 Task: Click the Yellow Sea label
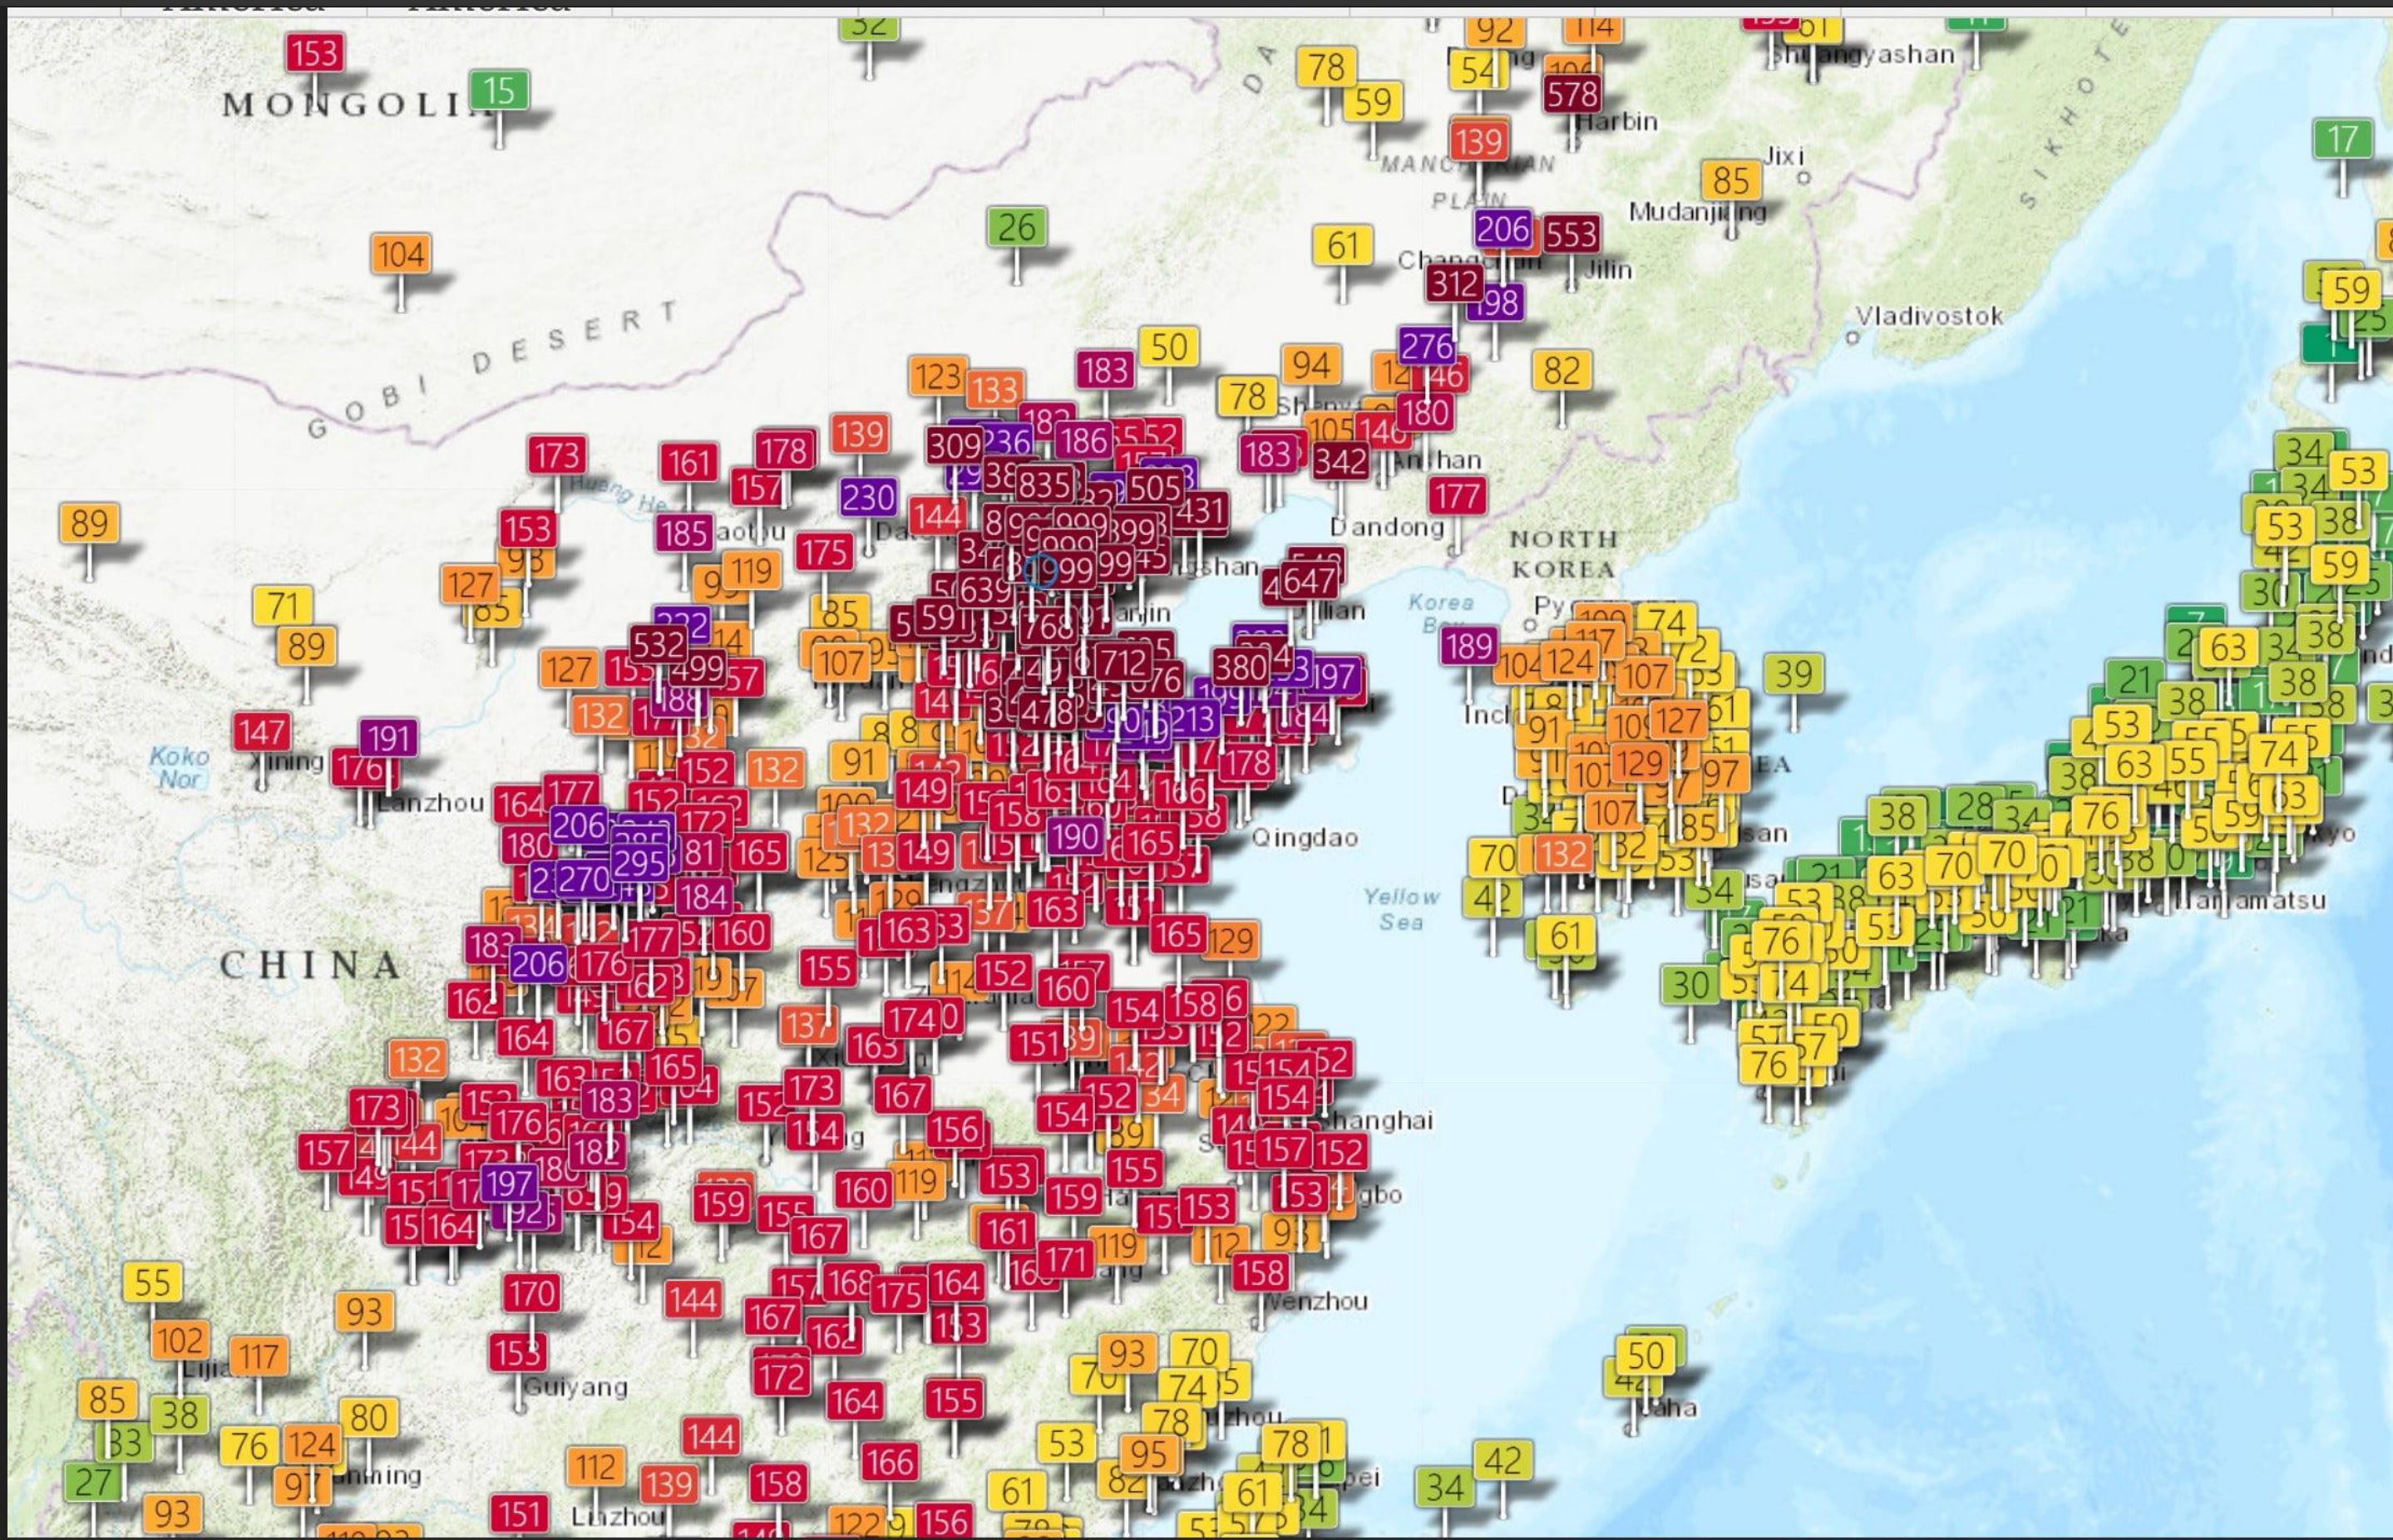(1400, 909)
